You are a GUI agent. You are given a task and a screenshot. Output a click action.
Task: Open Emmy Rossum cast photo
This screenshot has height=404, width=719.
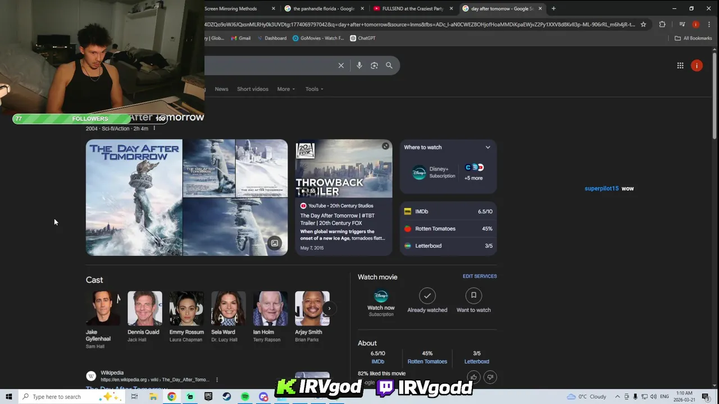click(186, 308)
